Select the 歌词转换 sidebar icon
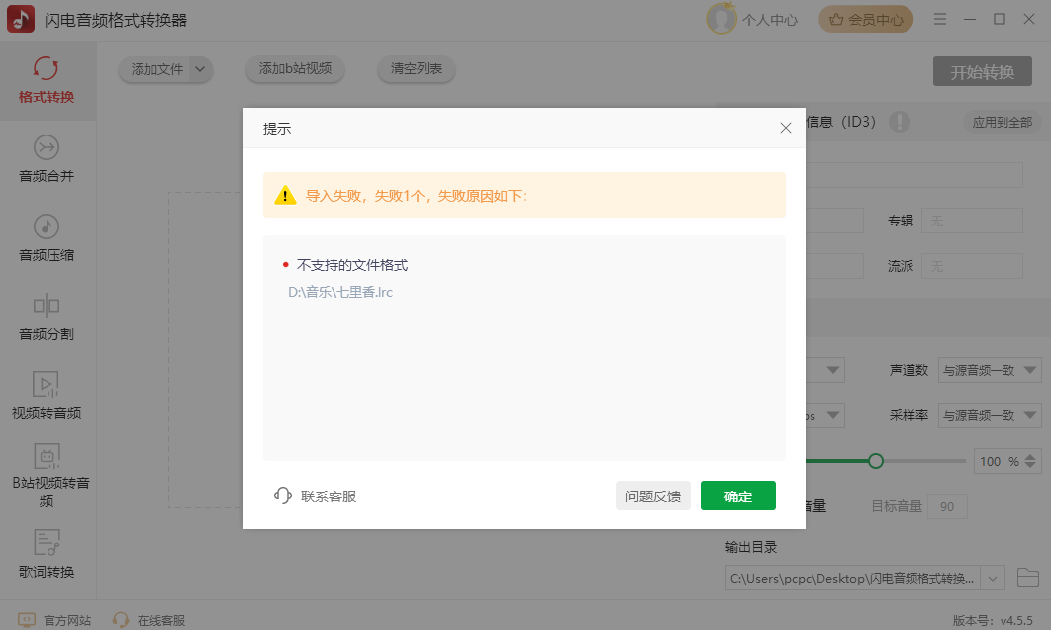 click(x=48, y=553)
